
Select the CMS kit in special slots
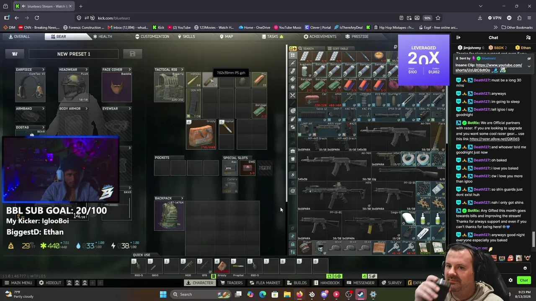pos(248,168)
